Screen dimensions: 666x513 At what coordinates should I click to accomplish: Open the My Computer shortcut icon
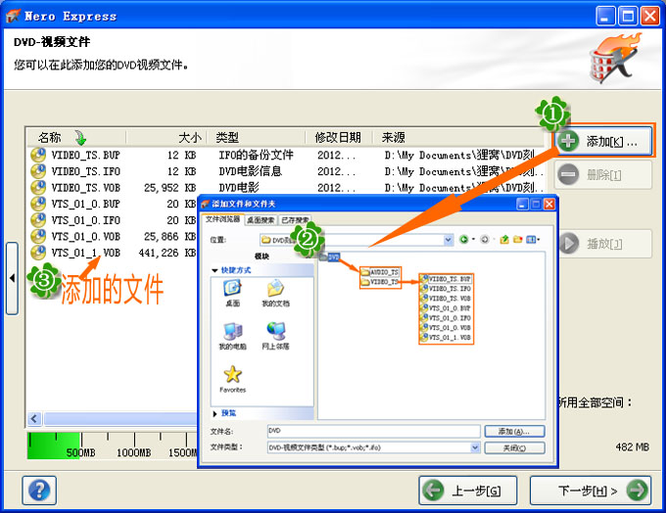232,337
